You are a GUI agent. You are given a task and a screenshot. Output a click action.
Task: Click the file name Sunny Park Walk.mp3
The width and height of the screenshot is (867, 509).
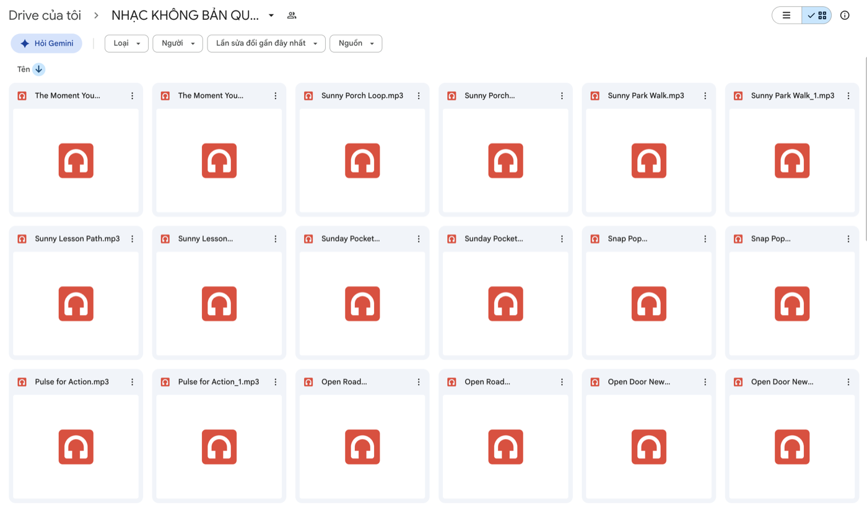pos(646,96)
